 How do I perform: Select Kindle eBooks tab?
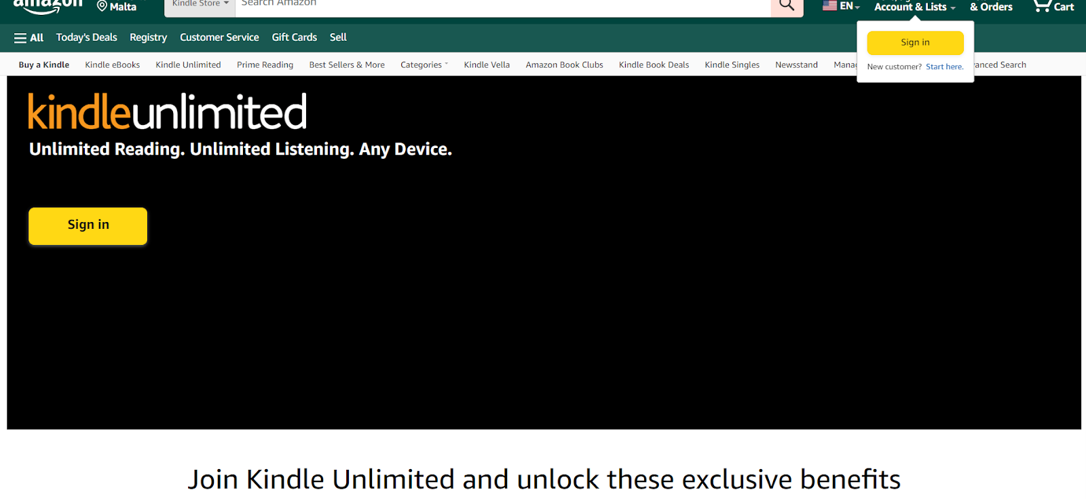coord(113,65)
